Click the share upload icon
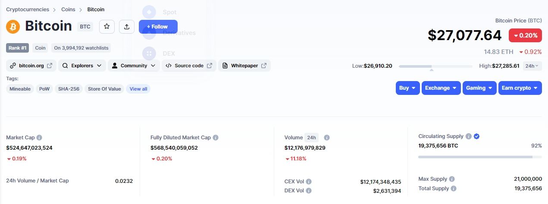This screenshot has width=548, height=204. [127, 27]
